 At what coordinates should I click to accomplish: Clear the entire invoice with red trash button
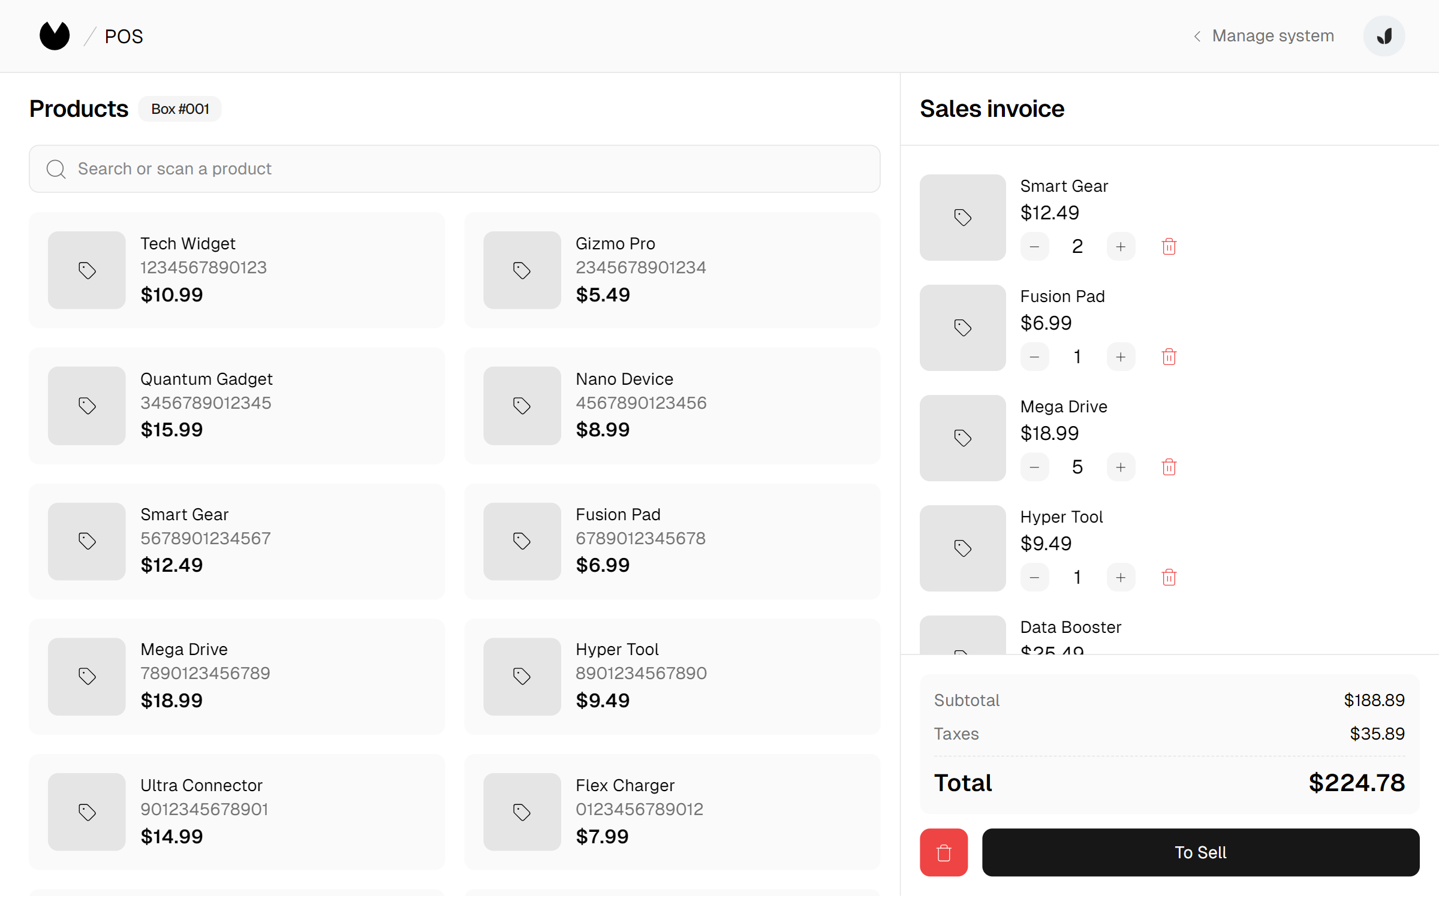coord(944,852)
